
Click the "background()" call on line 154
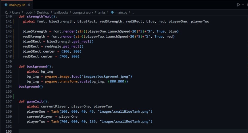[31, 87]
